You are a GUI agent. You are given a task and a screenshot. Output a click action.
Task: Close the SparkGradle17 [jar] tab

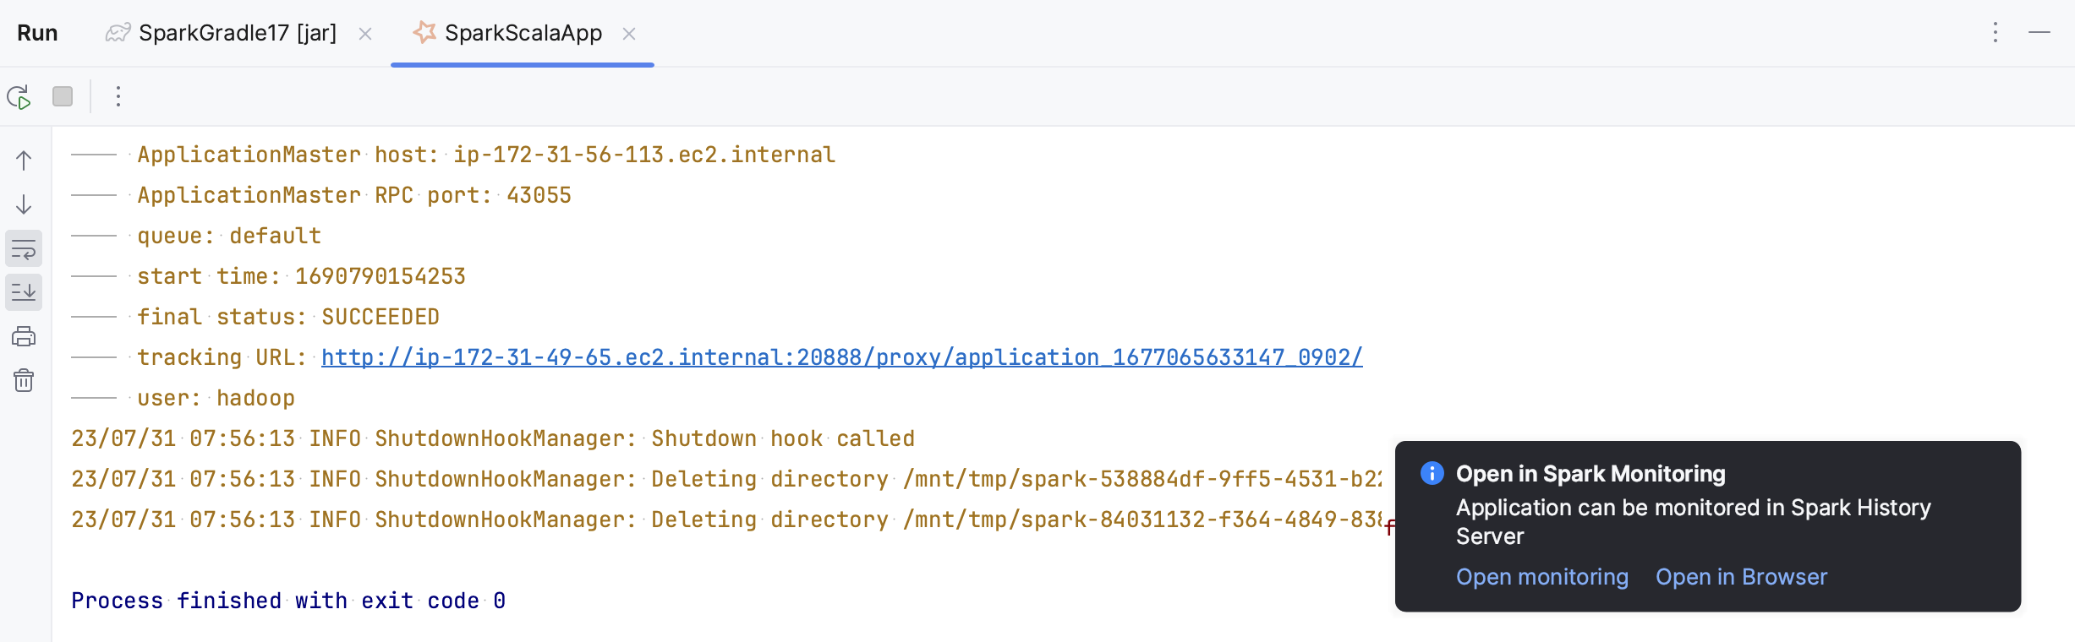tap(365, 34)
